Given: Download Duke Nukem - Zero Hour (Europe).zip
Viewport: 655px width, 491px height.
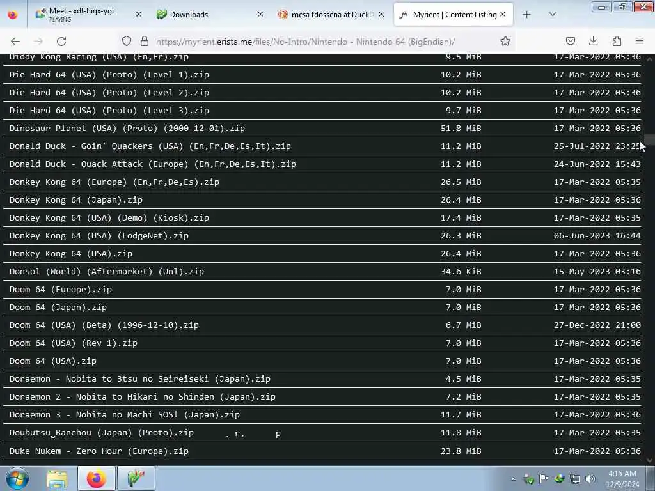Looking at the screenshot, I should click(99, 451).
